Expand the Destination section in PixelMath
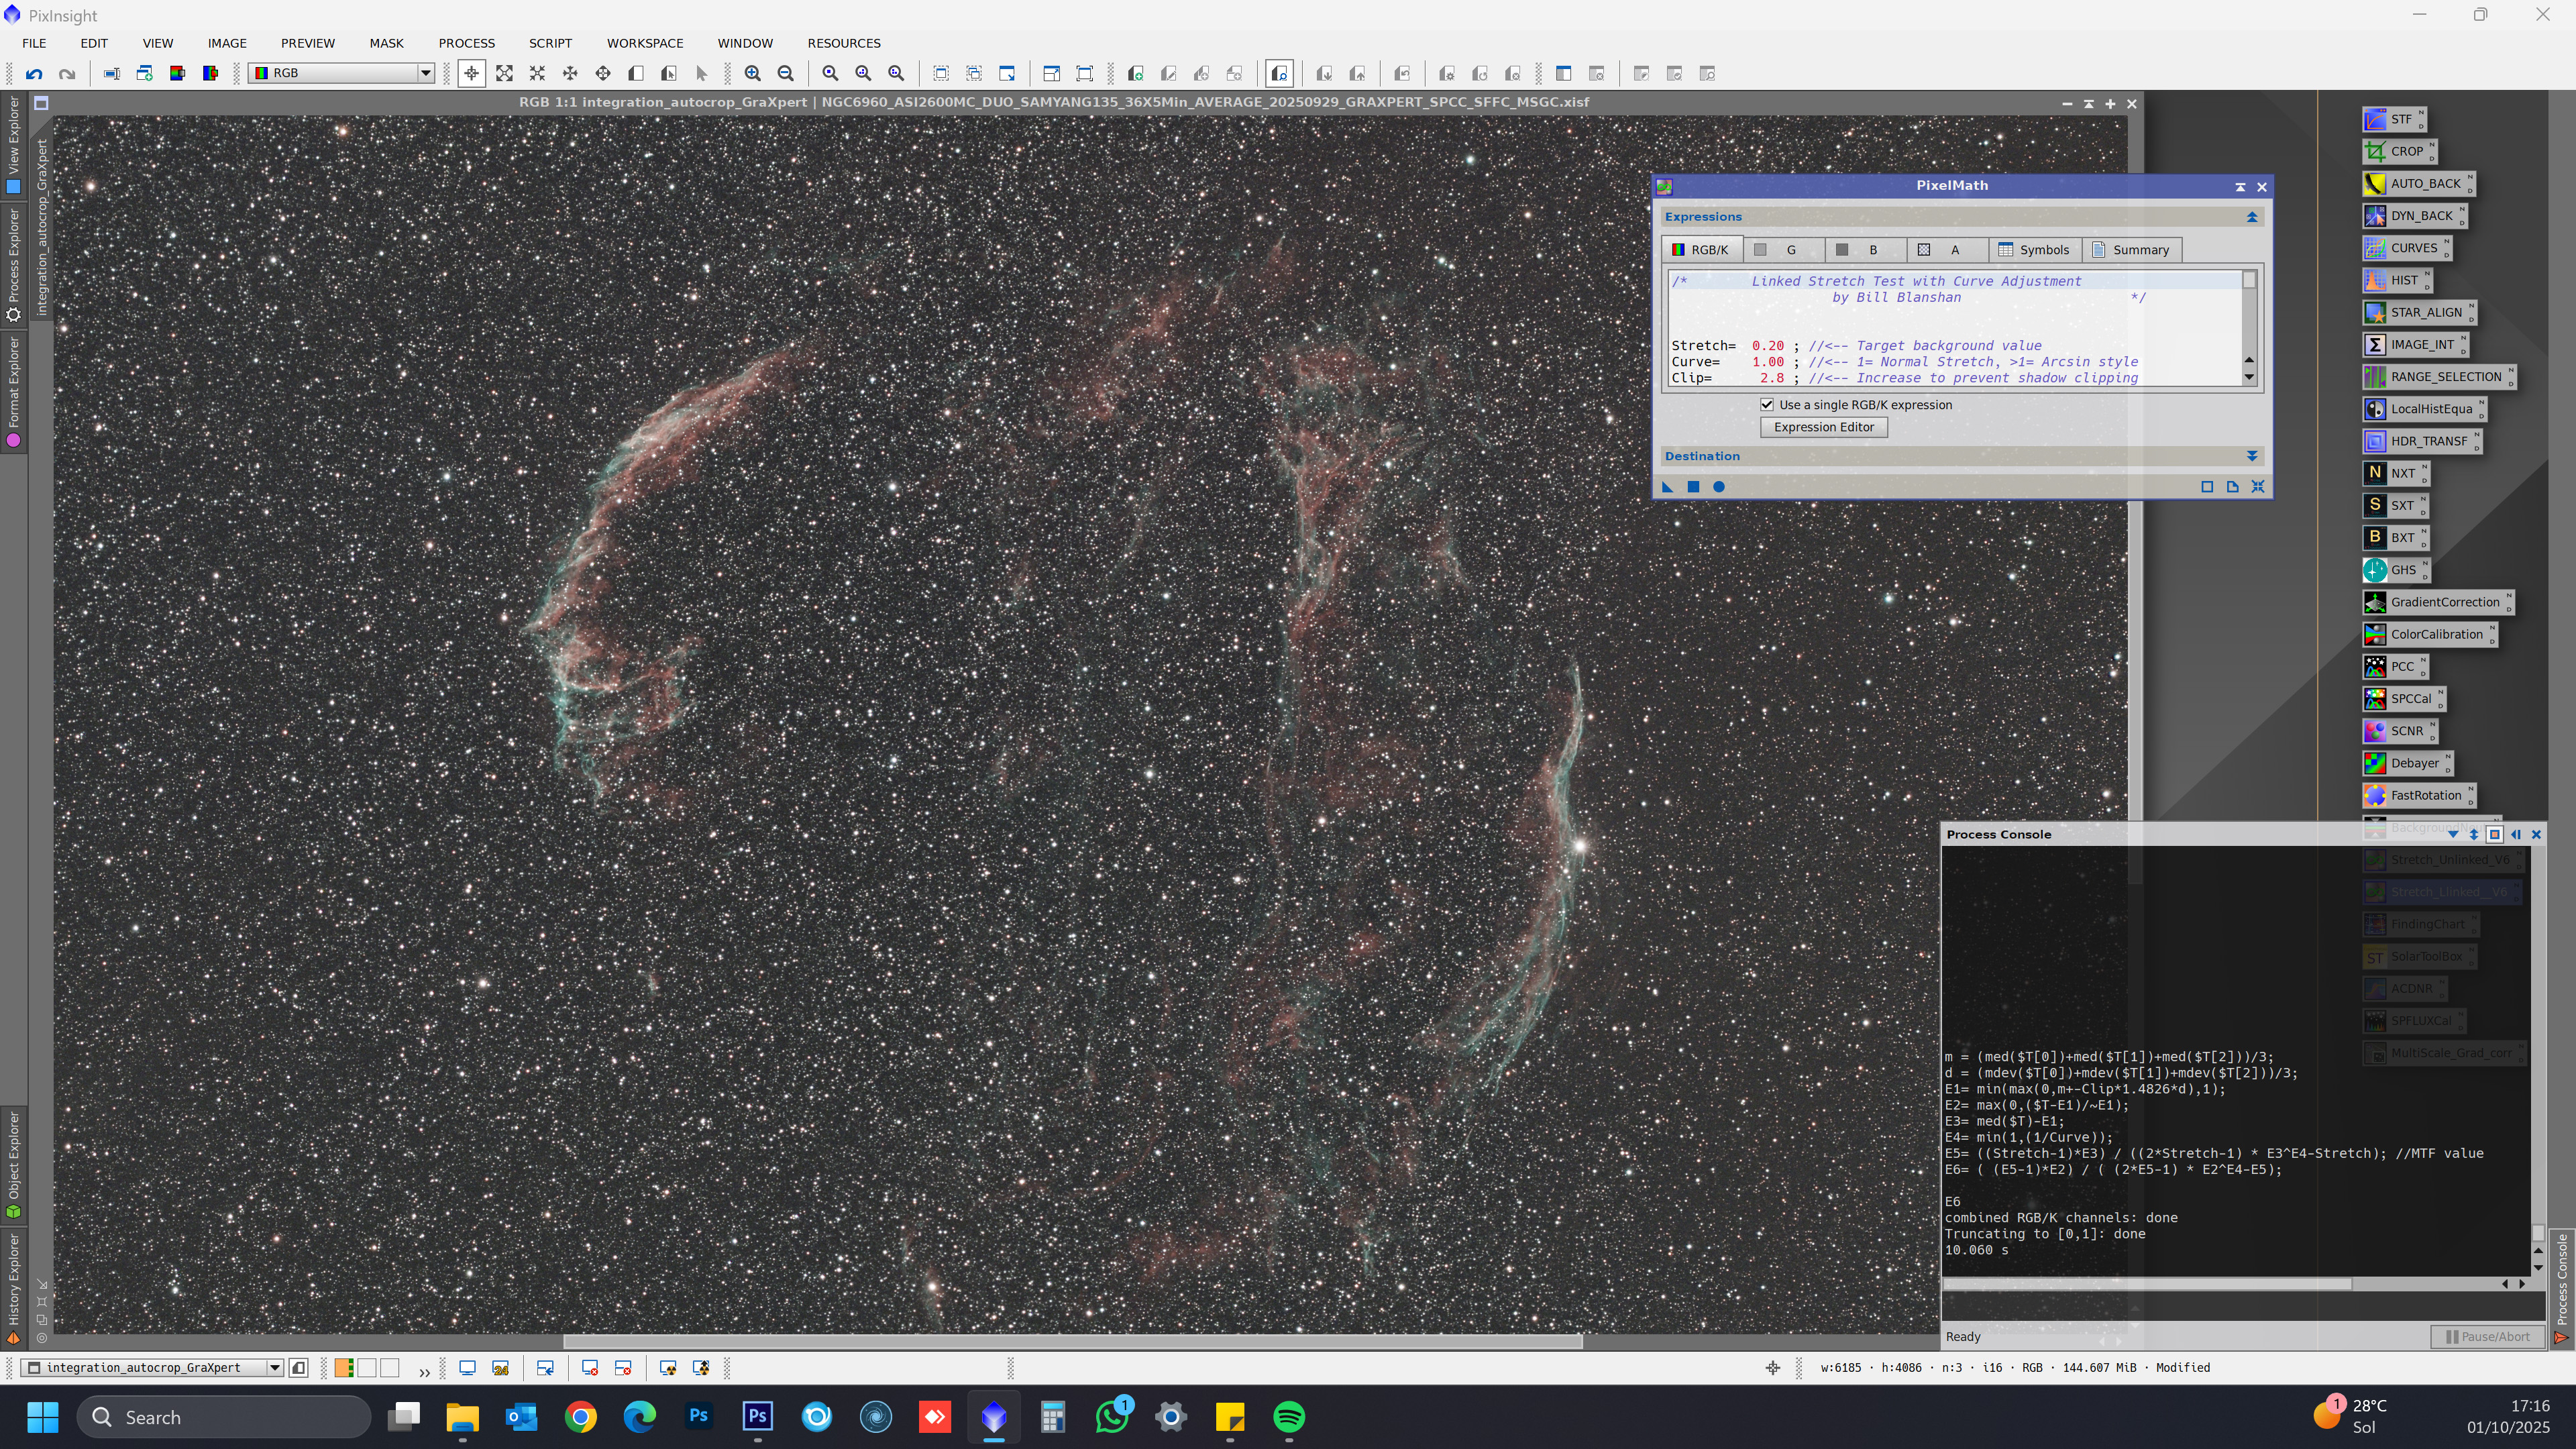 [x=2251, y=456]
